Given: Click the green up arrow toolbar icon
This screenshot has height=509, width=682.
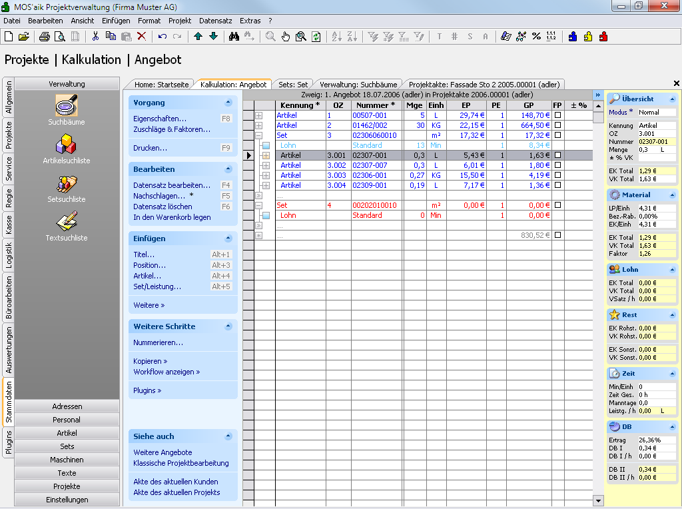Looking at the screenshot, I should coord(198,37).
